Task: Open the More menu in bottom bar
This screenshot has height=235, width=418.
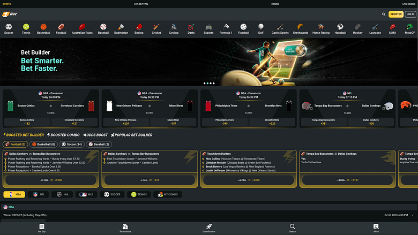Action: (x=376, y=228)
